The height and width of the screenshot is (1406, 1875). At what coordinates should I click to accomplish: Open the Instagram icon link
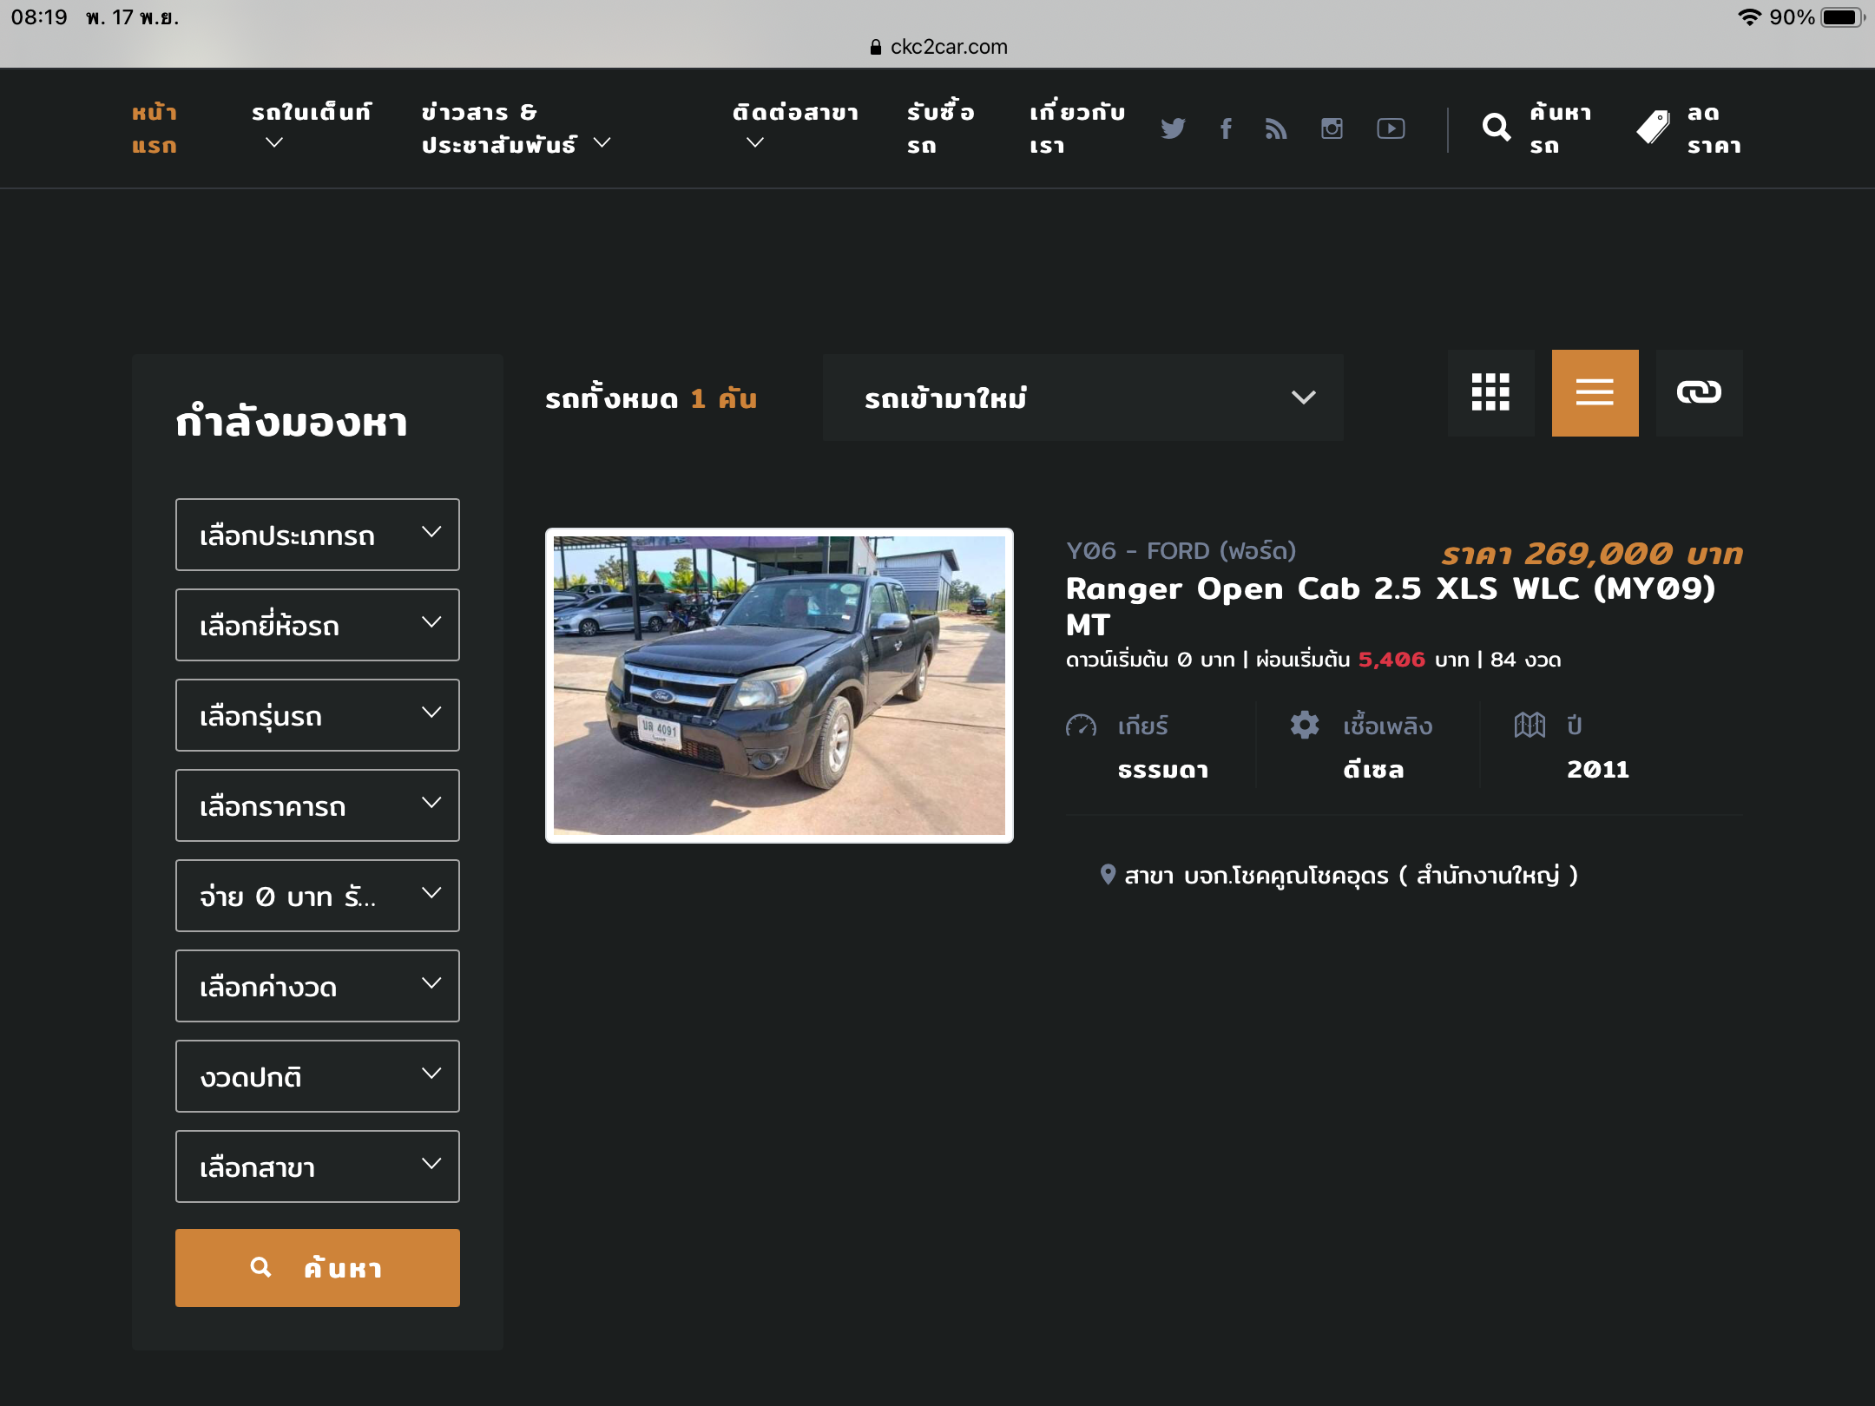(x=1332, y=128)
